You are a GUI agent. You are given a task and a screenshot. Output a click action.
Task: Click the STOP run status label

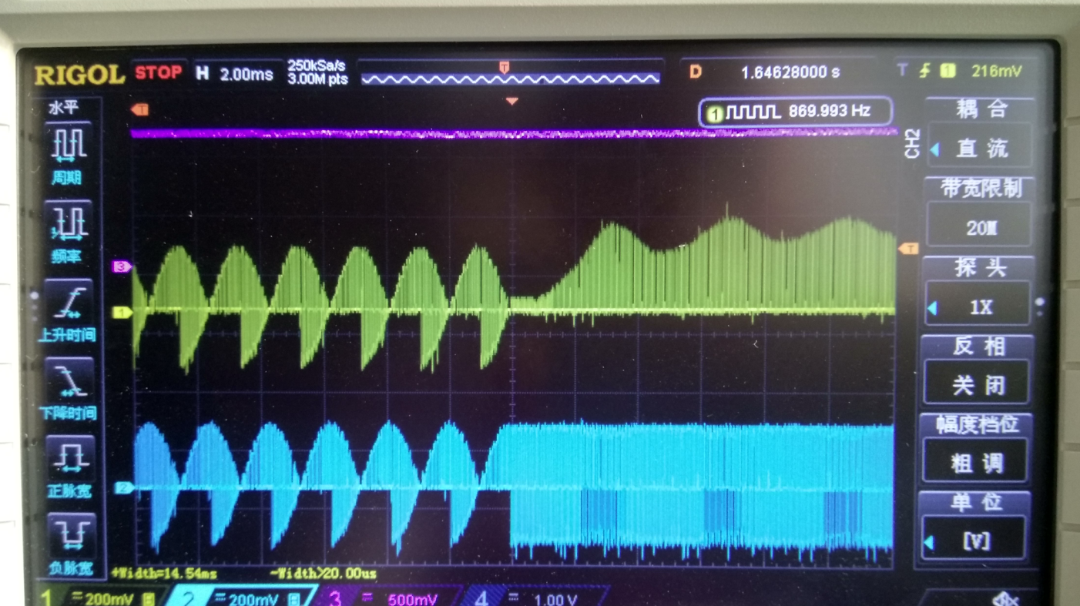pyautogui.click(x=159, y=73)
